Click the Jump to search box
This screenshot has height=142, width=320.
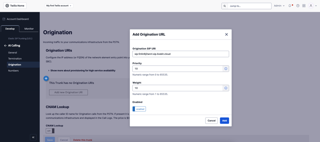pos(249,6)
